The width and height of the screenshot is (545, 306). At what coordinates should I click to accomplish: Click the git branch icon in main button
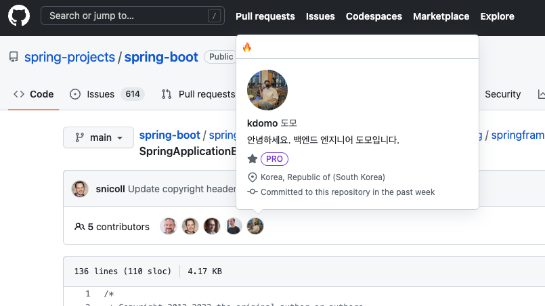tap(80, 137)
